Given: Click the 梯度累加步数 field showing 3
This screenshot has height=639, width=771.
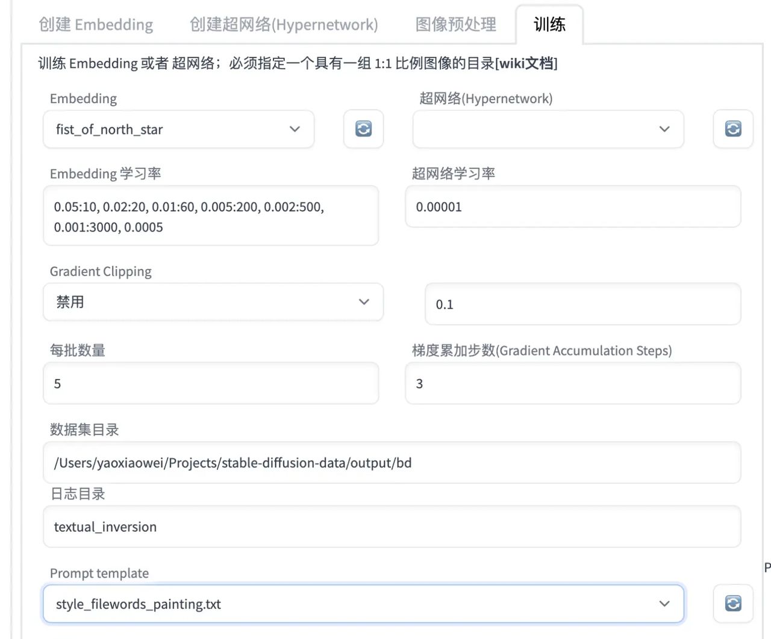Looking at the screenshot, I should tap(573, 383).
